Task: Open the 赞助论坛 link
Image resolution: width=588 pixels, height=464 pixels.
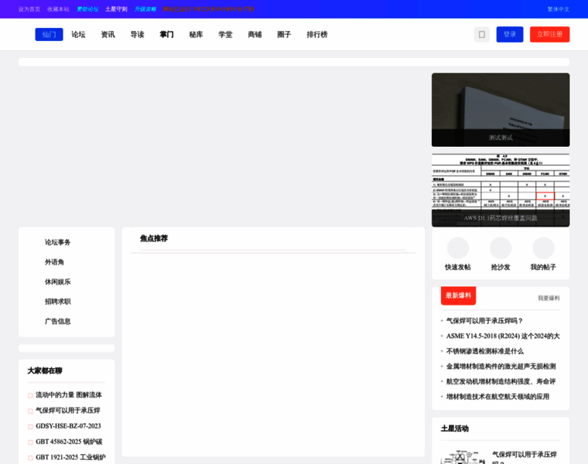Action: click(87, 9)
